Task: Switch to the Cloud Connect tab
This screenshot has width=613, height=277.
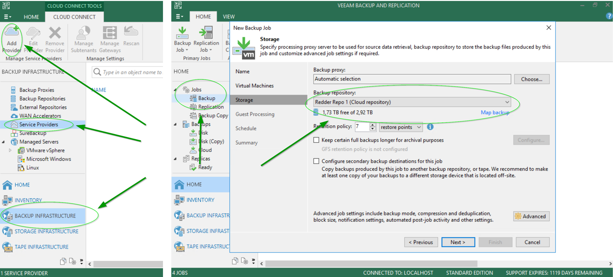Action: tap(74, 17)
